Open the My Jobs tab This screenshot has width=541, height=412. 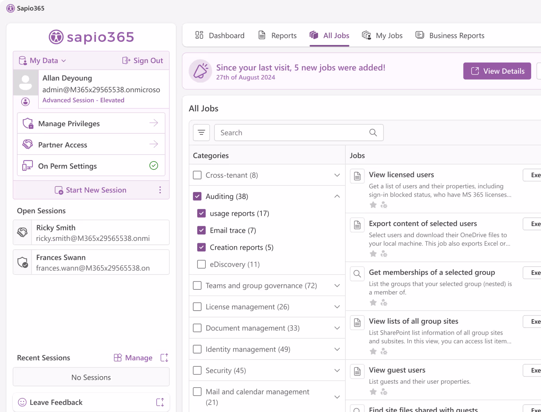click(x=382, y=35)
